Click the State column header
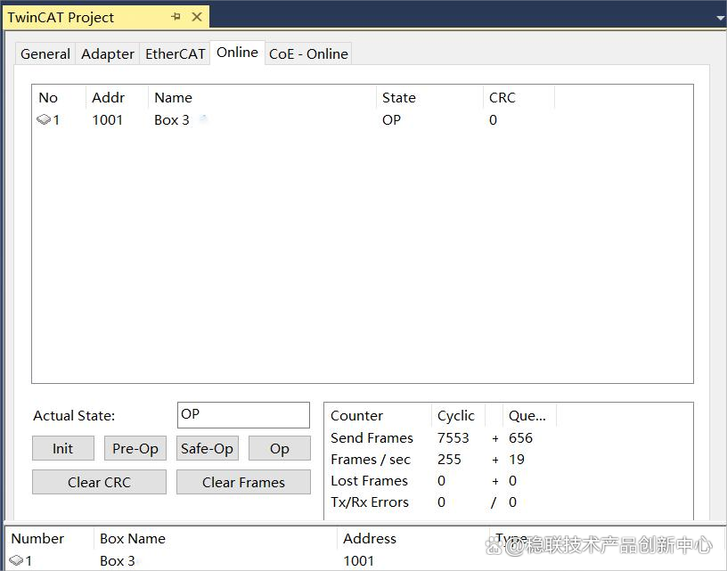Viewport: 727px width, 571px height. pos(429,97)
